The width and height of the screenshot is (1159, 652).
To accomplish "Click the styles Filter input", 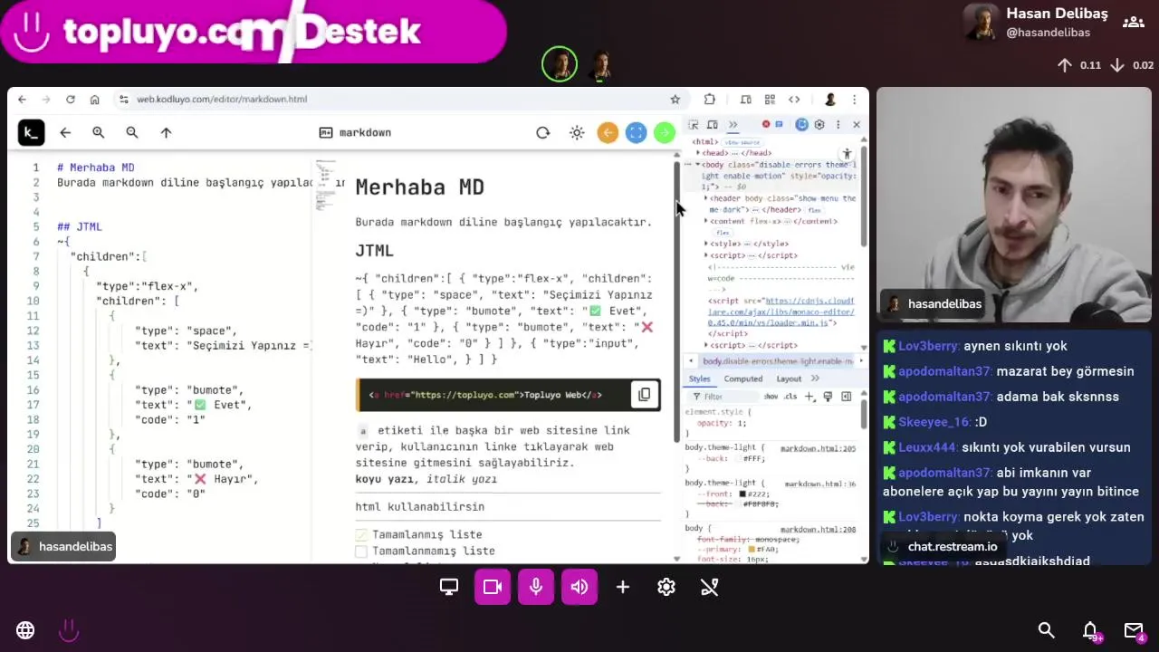I will [x=724, y=397].
